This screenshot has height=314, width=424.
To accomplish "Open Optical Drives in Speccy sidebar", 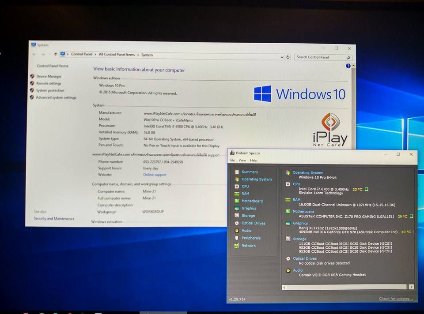I will pyautogui.click(x=253, y=223).
